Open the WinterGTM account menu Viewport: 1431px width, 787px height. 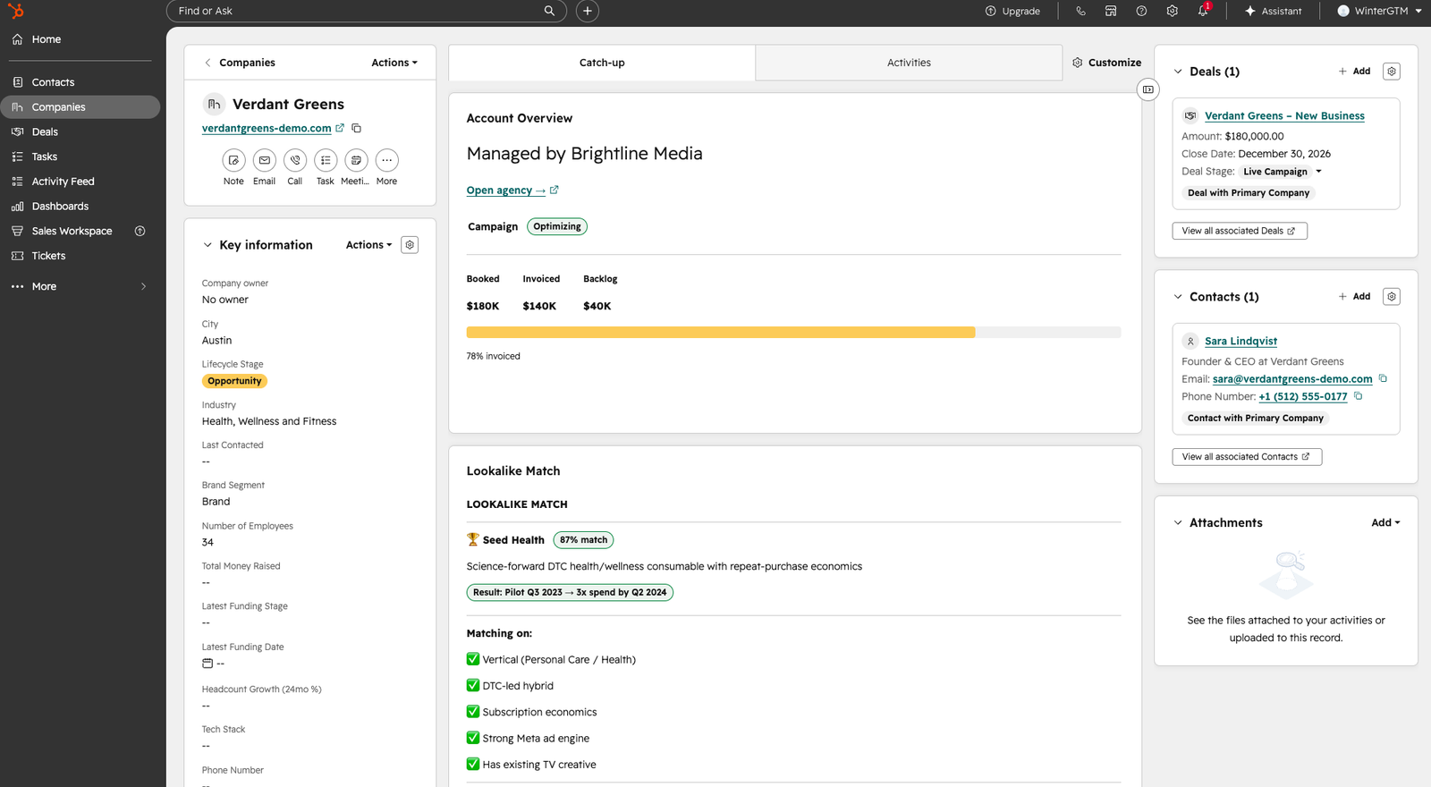[1379, 11]
